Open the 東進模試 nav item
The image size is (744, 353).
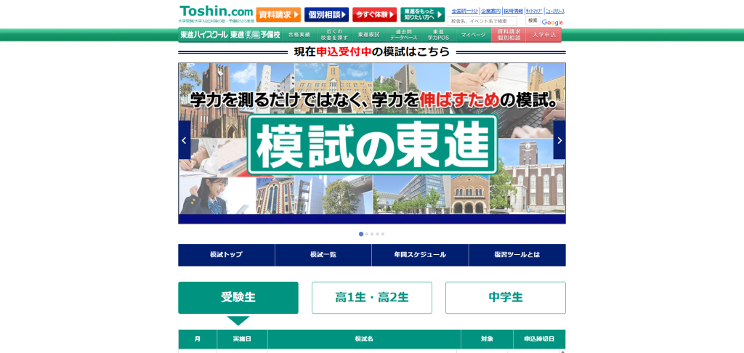pos(368,35)
